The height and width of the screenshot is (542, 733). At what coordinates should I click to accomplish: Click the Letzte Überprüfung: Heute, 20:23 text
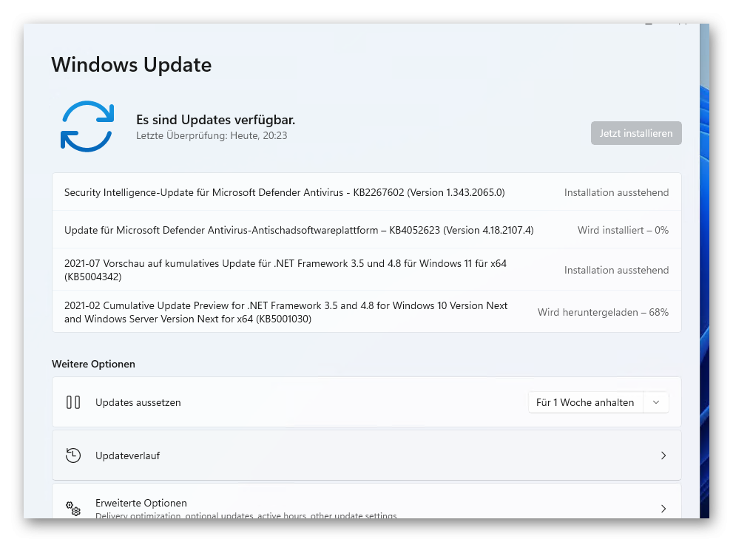pyautogui.click(x=212, y=135)
